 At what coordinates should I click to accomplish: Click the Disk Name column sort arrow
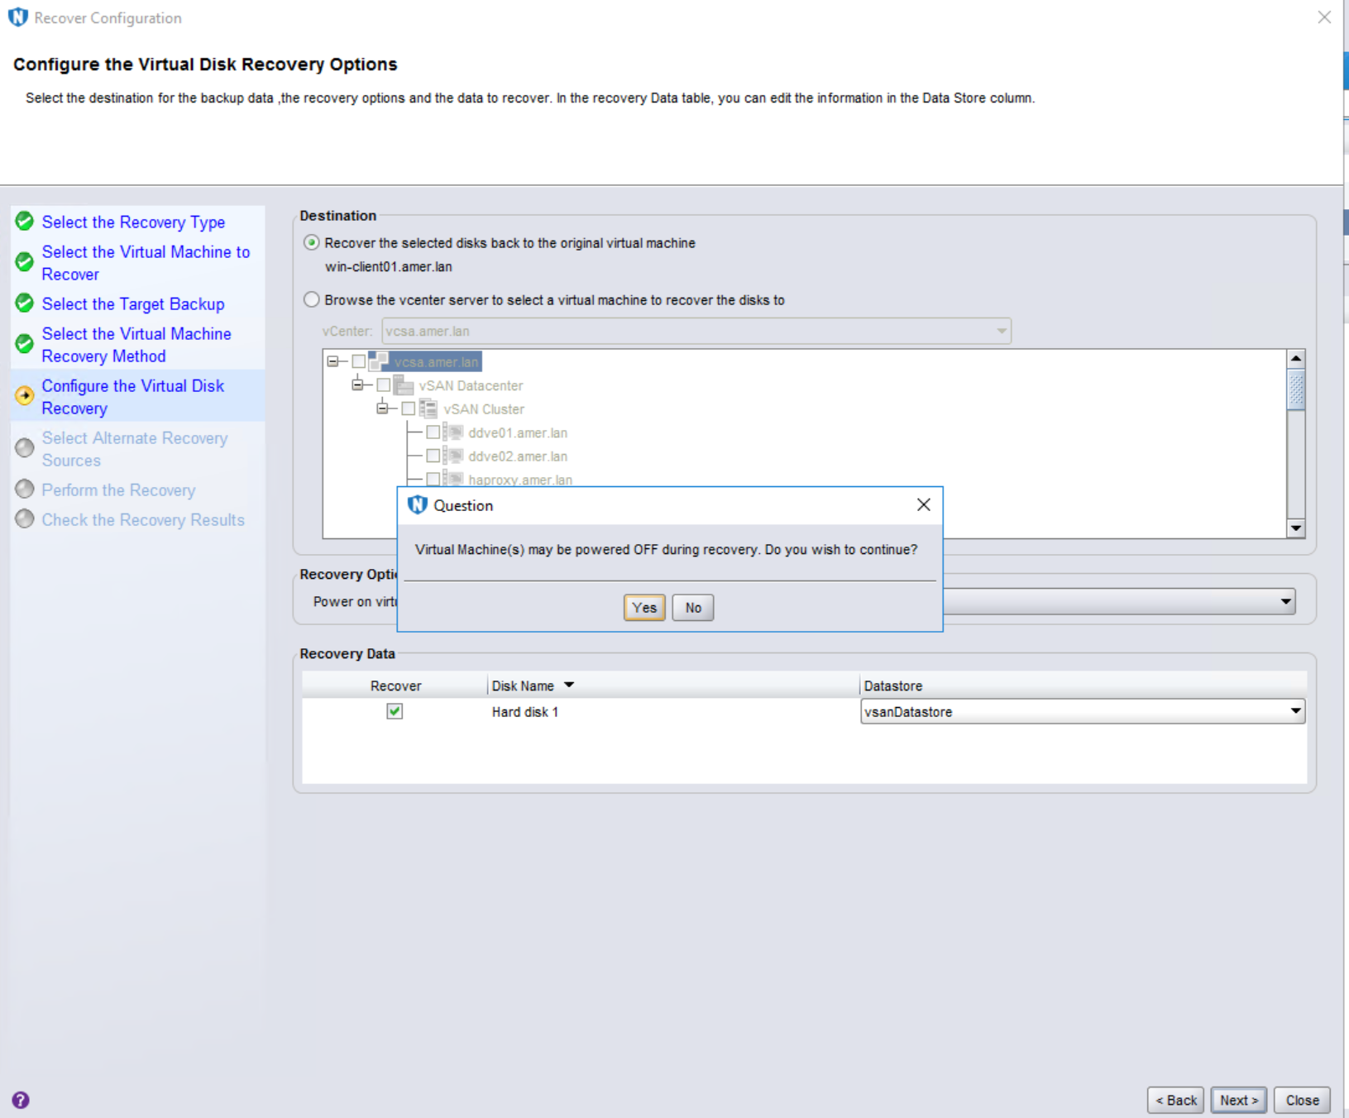pyautogui.click(x=569, y=685)
